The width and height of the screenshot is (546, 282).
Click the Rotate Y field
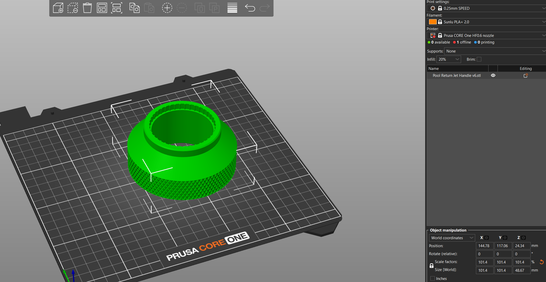(503, 254)
